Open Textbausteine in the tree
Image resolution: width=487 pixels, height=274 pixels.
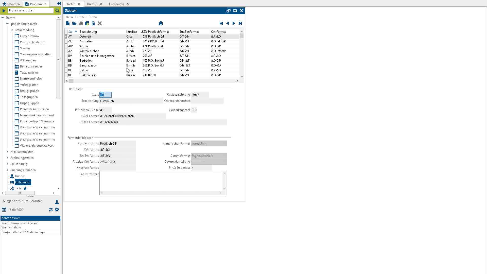pos(29,73)
